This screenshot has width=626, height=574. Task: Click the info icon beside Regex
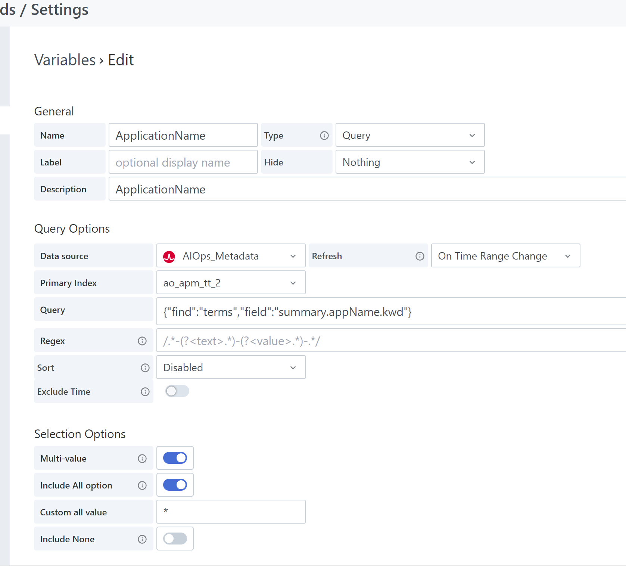pyautogui.click(x=142, y=341)
